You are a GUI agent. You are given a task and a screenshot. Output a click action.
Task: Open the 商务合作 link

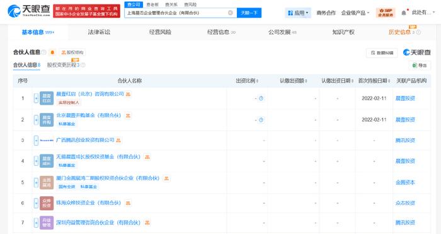click(326, 13)
